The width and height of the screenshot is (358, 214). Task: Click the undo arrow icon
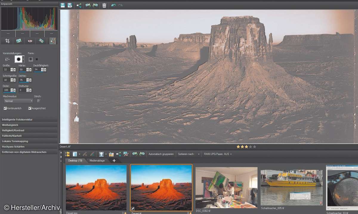[x=113, y=5]
